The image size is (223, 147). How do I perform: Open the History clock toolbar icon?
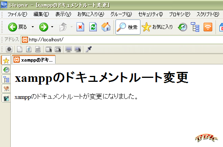183,27
